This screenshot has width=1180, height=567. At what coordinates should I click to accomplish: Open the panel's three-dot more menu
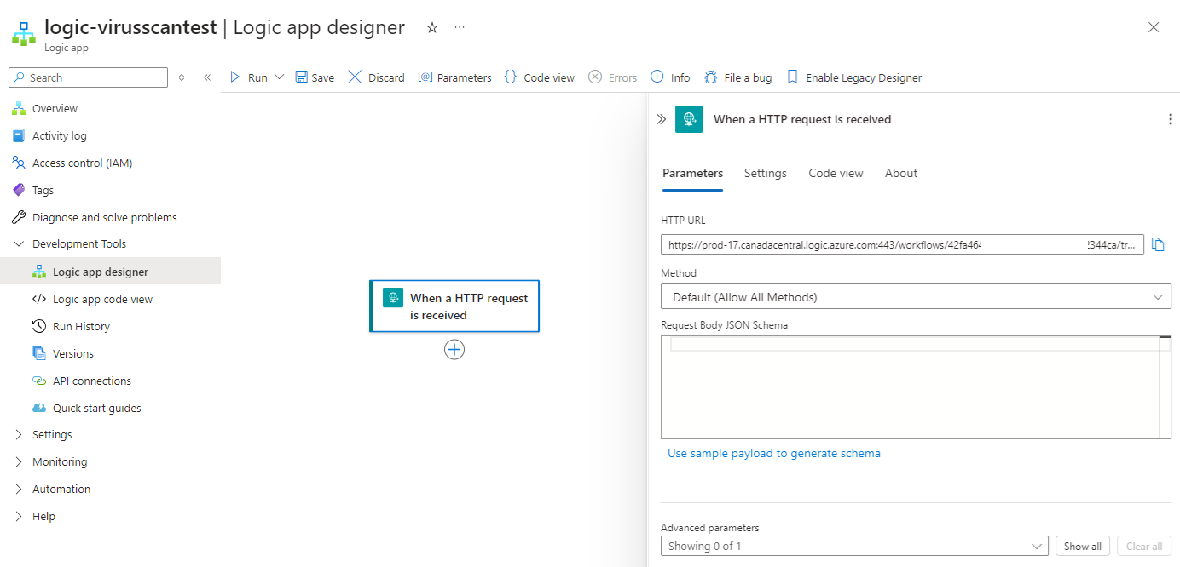point(1170,119)
